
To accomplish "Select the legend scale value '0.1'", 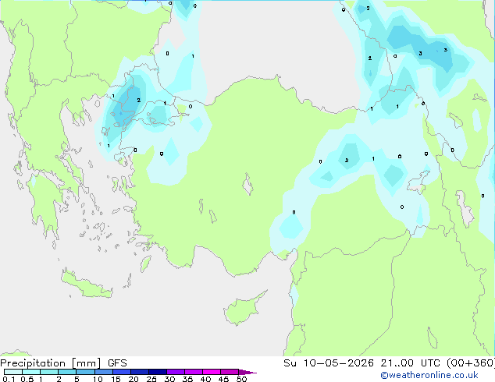I will 9,379.
